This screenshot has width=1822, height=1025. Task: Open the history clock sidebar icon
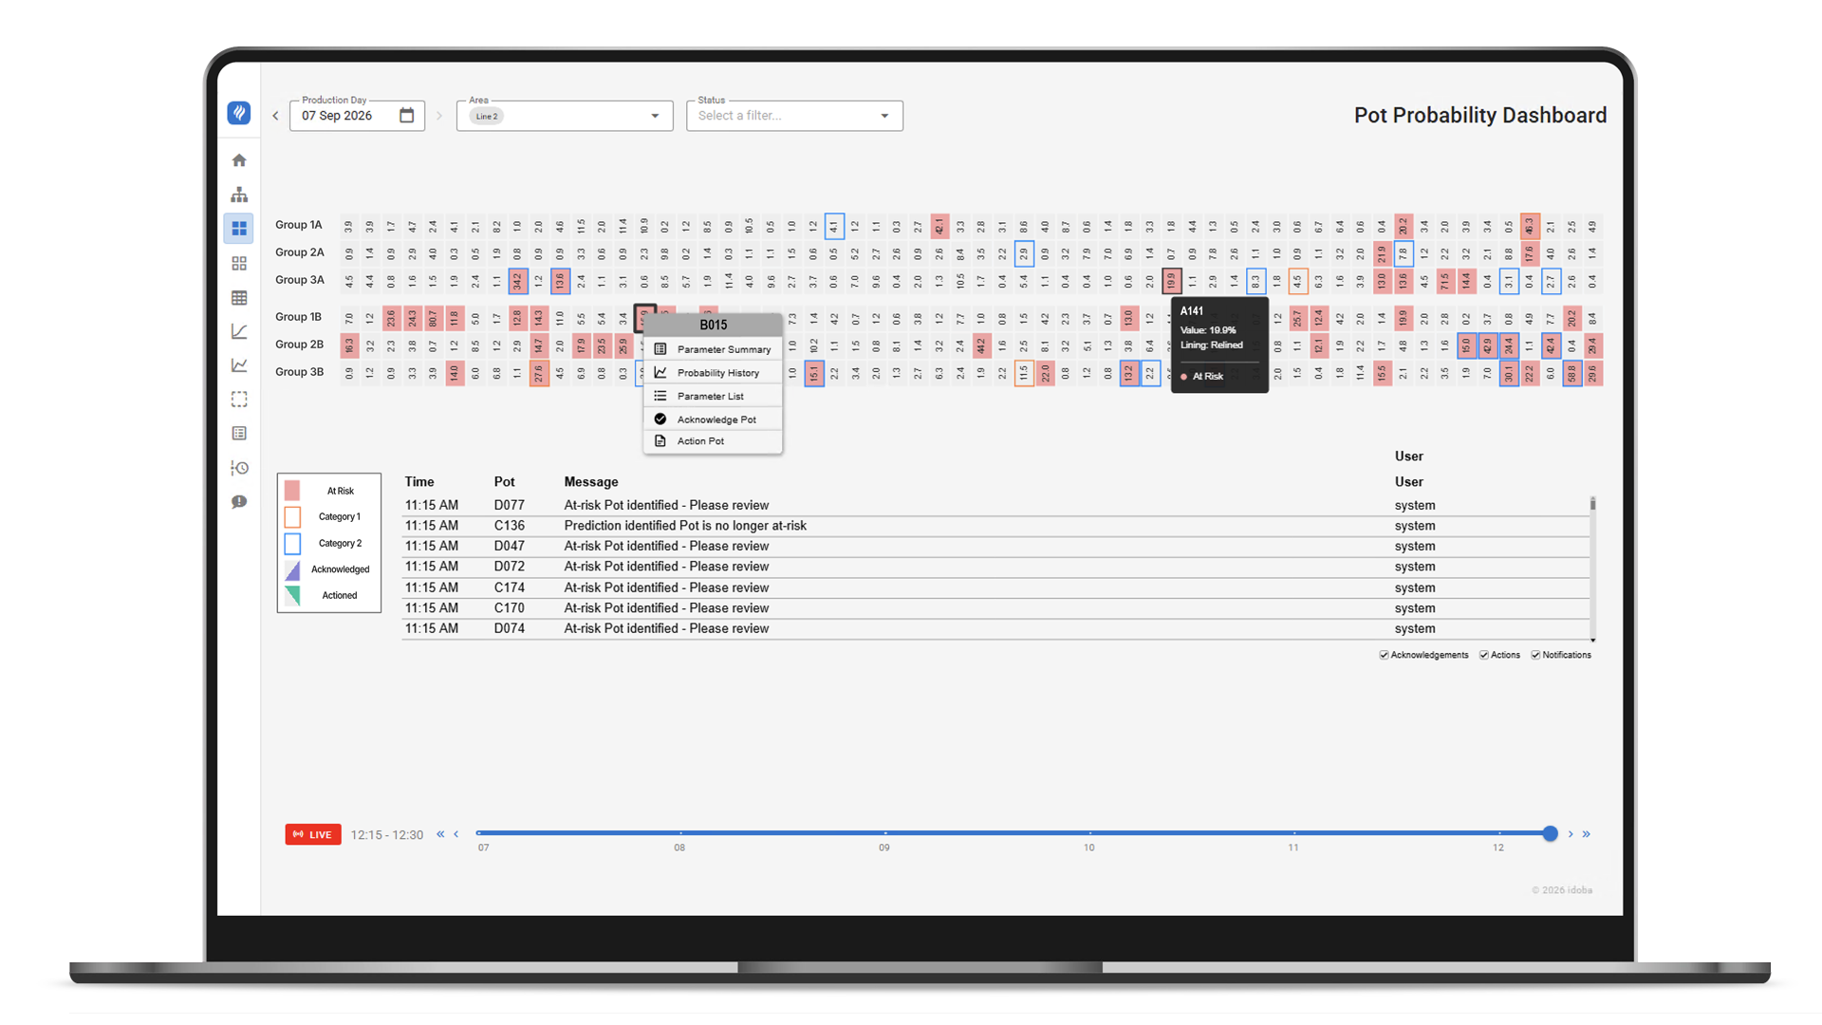pos(239,468)
